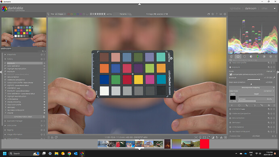Disable the white balance module

[230, 127]
